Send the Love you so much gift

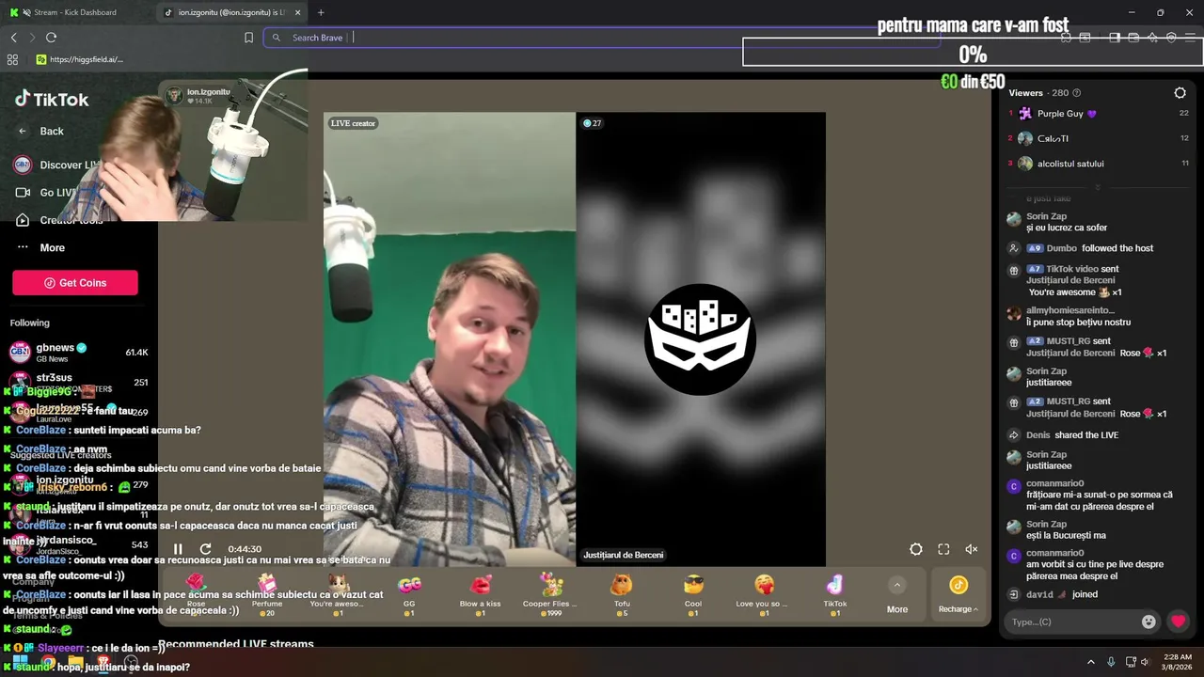[x=764, y=593]
